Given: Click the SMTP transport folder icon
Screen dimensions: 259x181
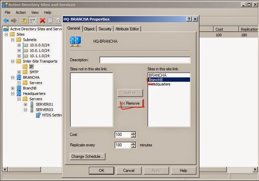Looking at the screenshot, I should (25, 72).
